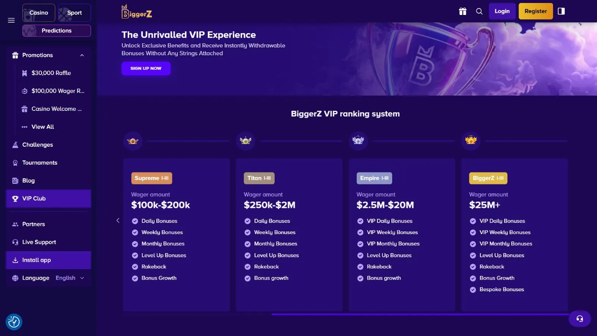Click the headset chat bubble icon
Viewport: 597px width, 336px height.
click(579, 318)
